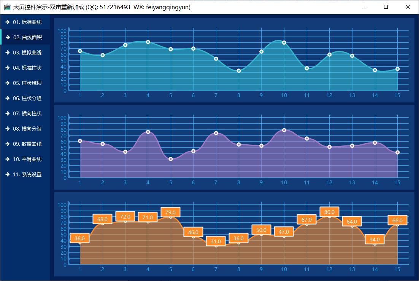419x281 pixels.
Task: Open the 02. 曲线面积 page
Action: click(x=27, y=37)
